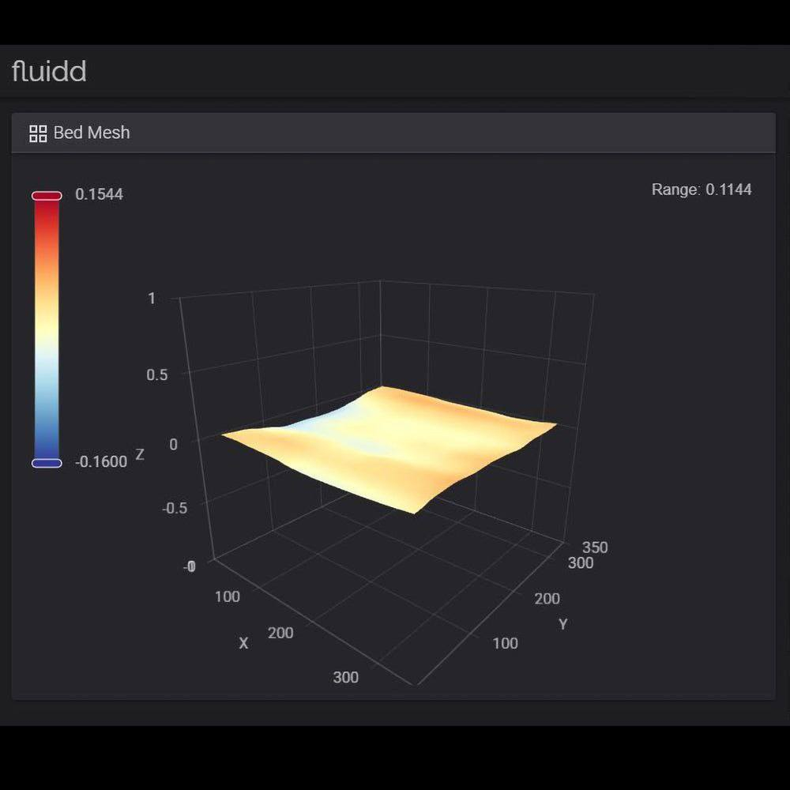Click the Range: 0.1144 label
Screen dimensions: 790x790
[x=702, y=190]
